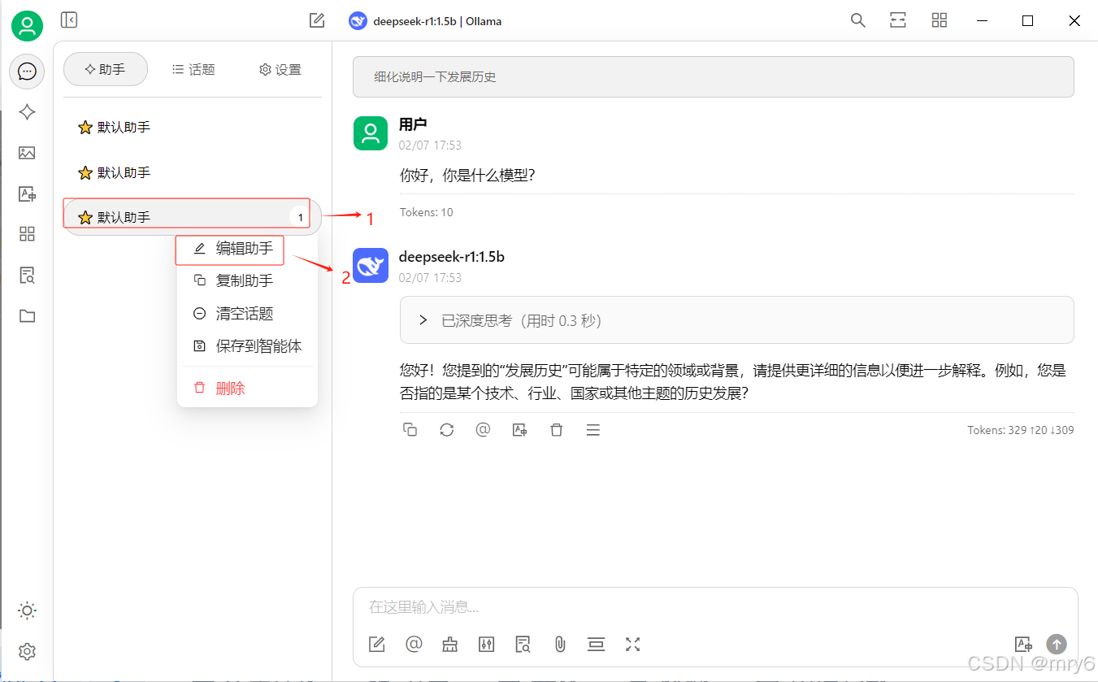Click the @ mention icon below the reply
Screen dimensions: 1098x682
click(483, 430)
